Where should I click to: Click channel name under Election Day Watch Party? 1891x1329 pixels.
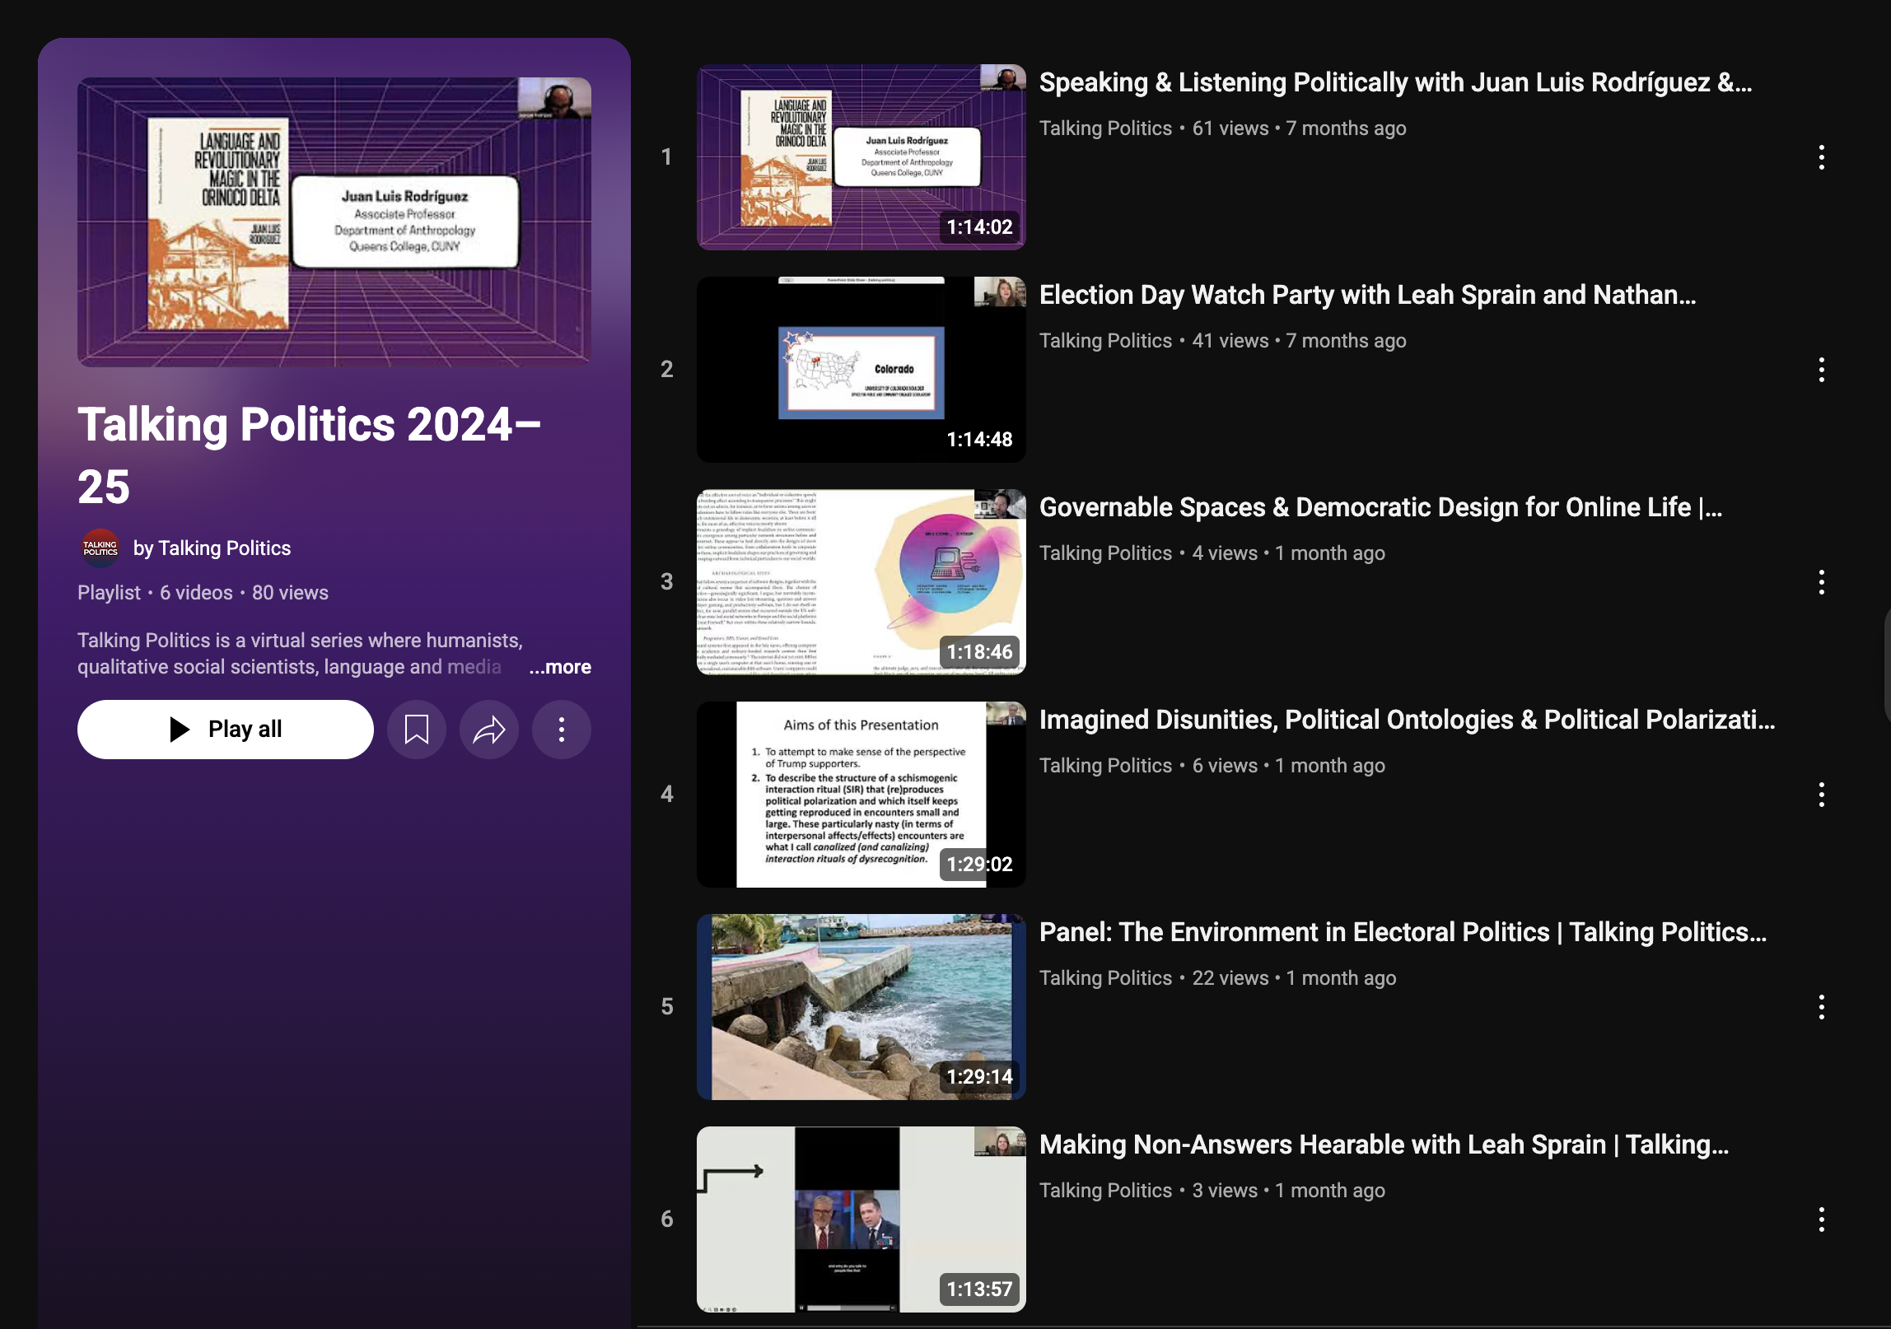click(1105, 341)
